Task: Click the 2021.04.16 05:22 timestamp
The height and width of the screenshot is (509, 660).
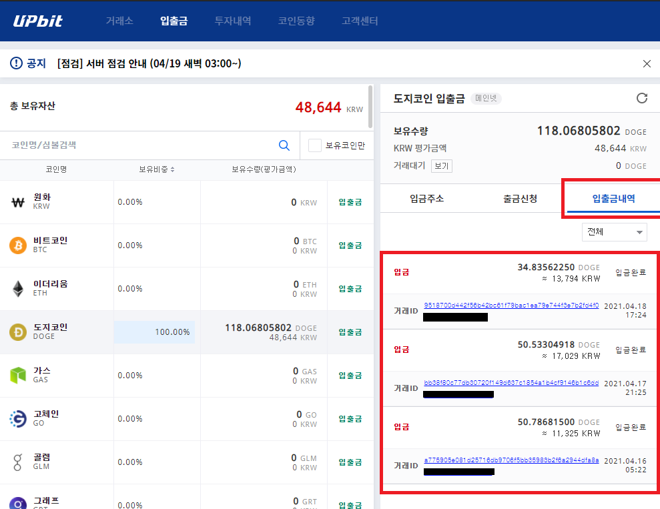Action: tap(625, 465)
